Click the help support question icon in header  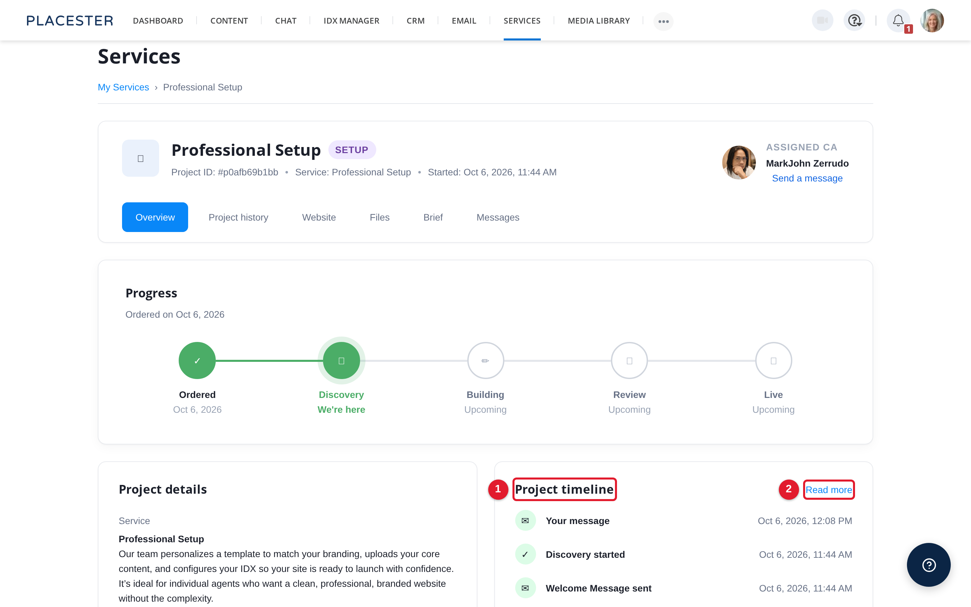(x=854, y=21)
